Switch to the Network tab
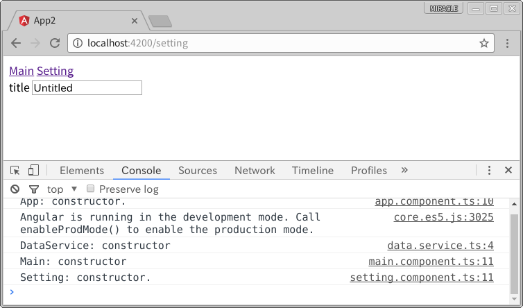This screenshot has height=308, width=523. coord(255,171)
